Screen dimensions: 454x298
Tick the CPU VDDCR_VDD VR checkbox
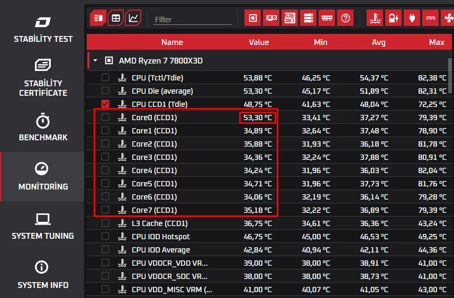(x=105, y=263)
